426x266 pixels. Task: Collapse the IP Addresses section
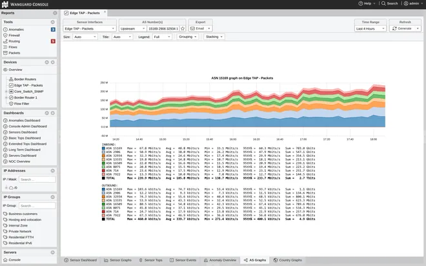(x=53, y=170)
